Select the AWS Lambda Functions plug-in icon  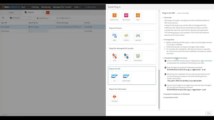coord(114,15)
